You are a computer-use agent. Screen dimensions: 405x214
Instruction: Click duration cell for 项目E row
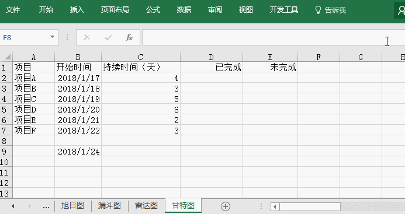pyautogui.click(x=141, y=120)
